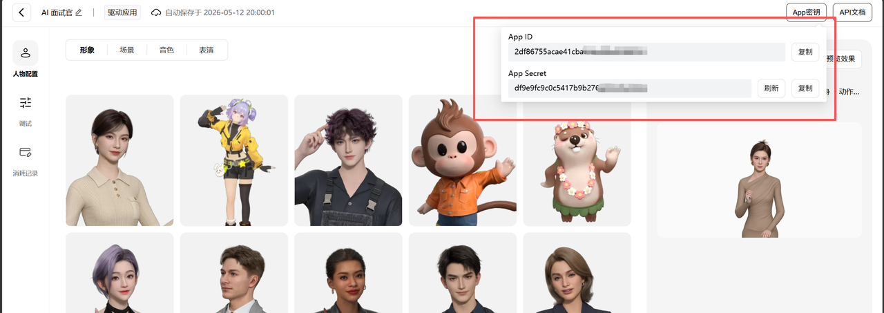The width and height of the screenshot is (884, 313).
Task: Click the 驱动应用 tag label
Action: (x=122, y=12)
